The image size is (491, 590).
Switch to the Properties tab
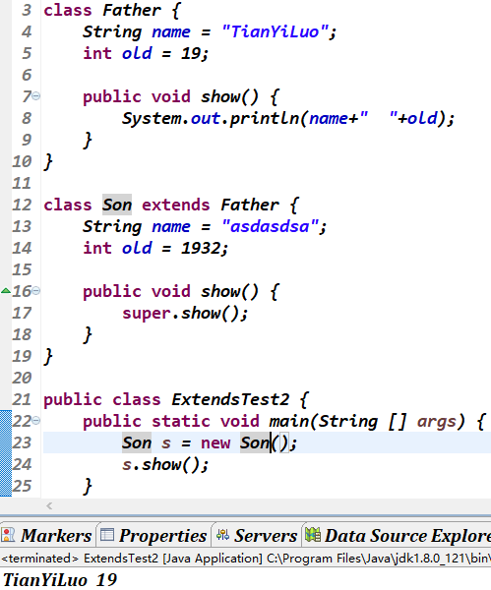153,536
